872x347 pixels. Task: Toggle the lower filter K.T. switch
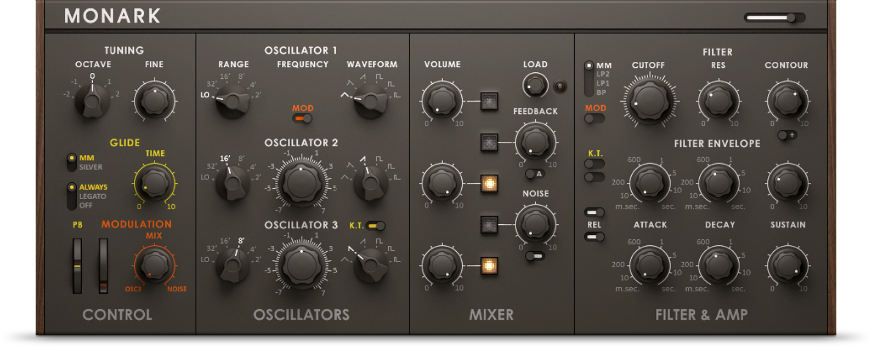tap(594, 177)
